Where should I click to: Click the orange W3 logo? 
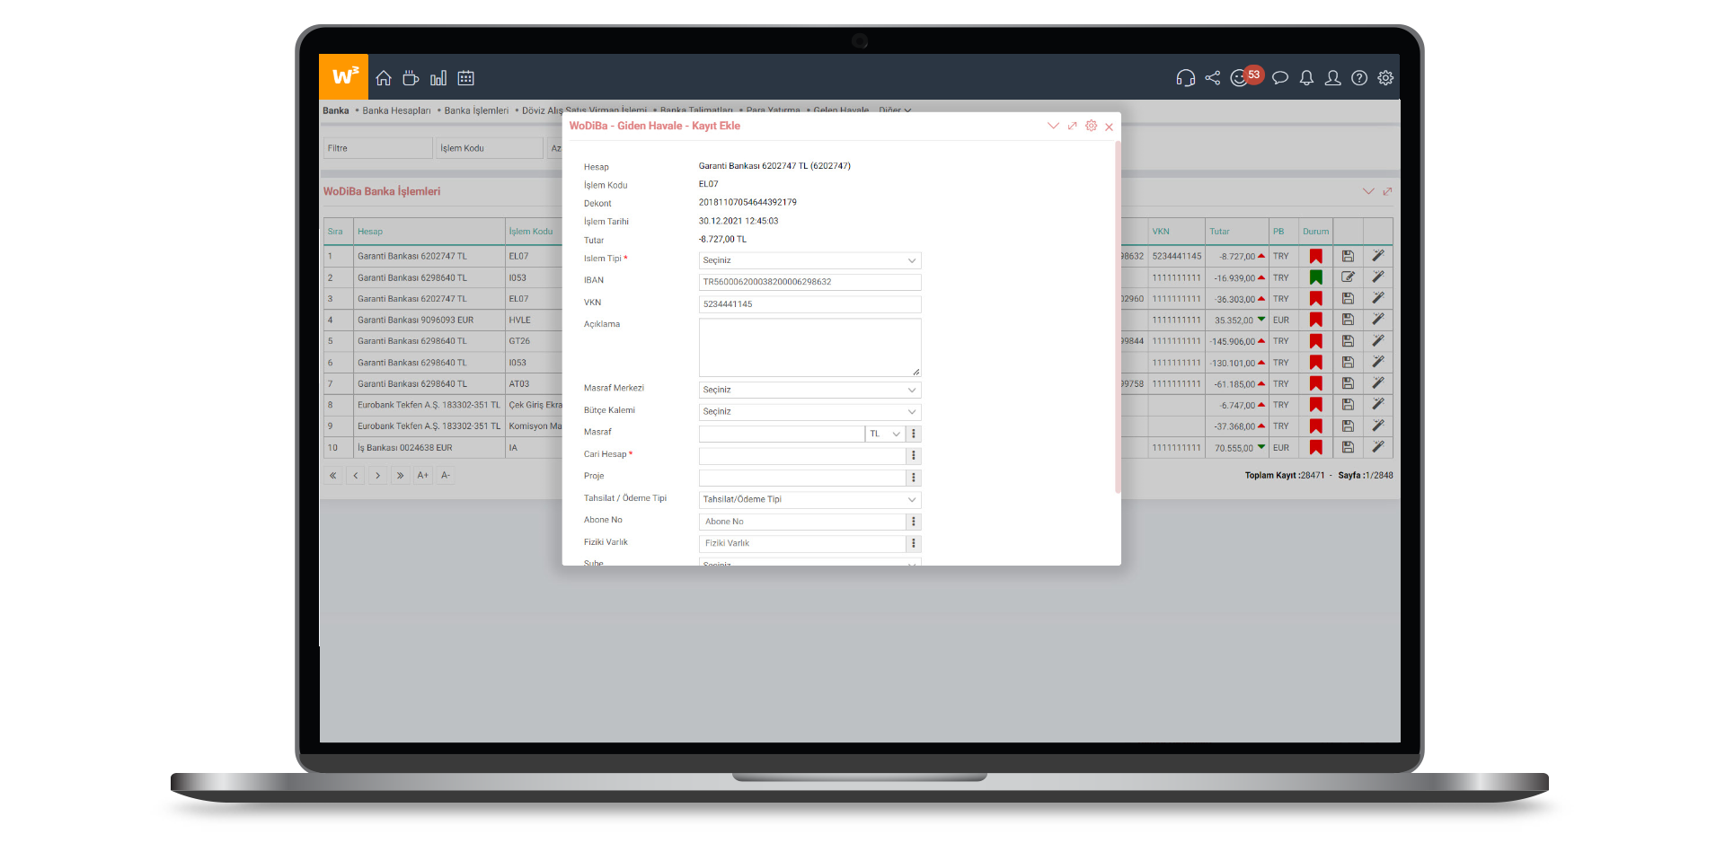pos(343,77)
